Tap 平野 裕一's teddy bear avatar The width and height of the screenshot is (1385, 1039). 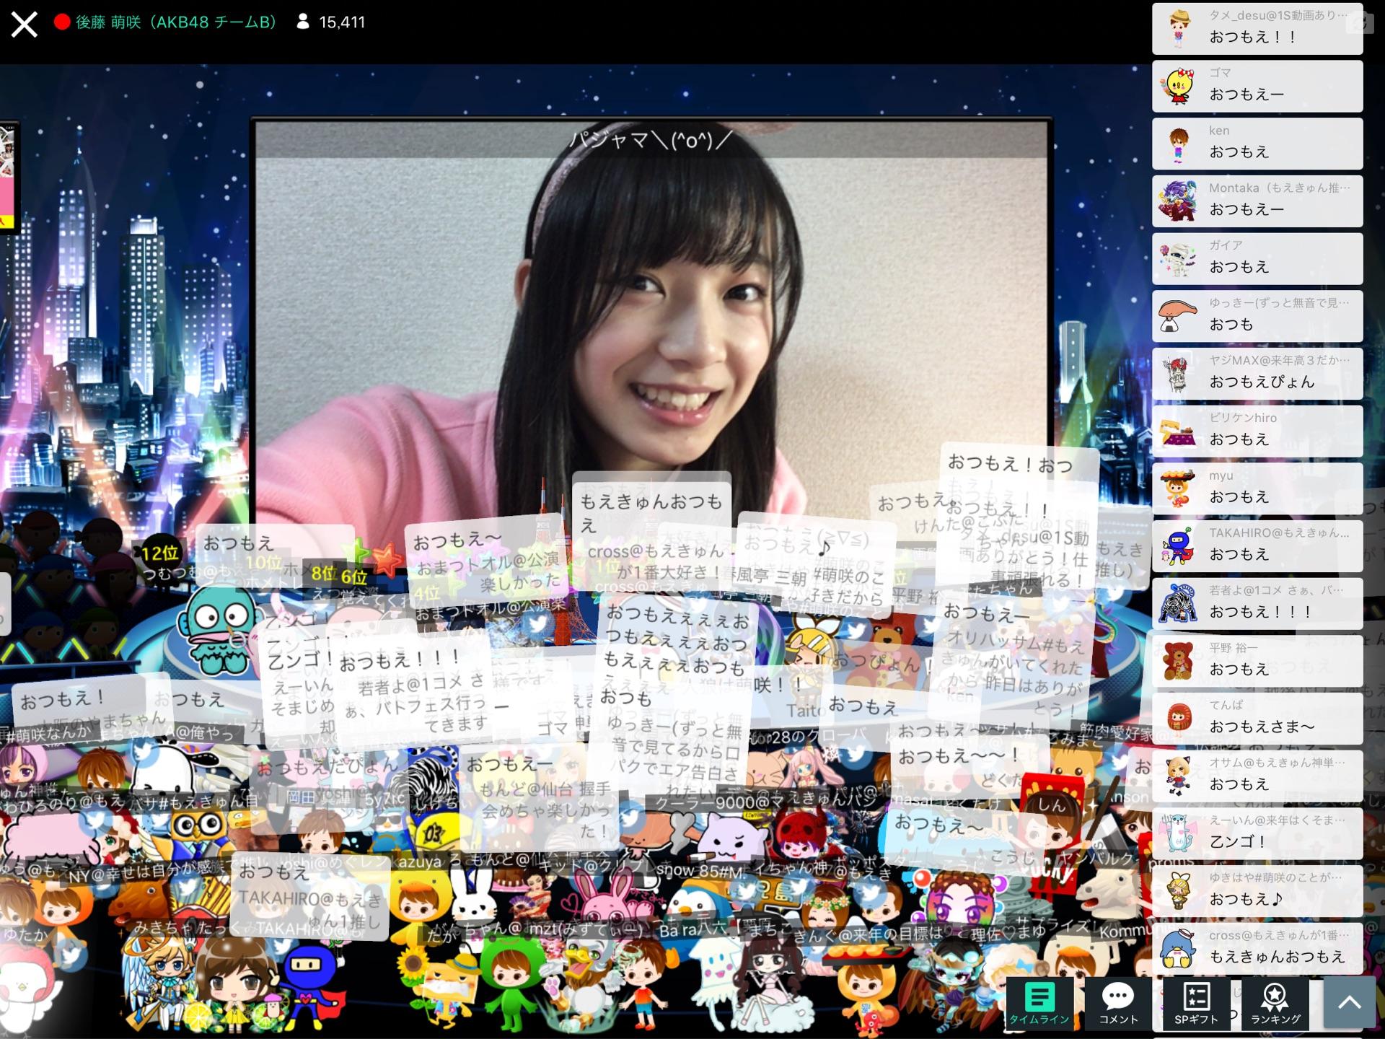(1177, 661)
